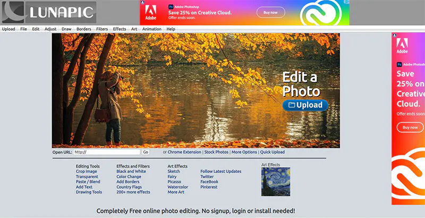The width and height of the screenshot is (425, 218).
Task: Click Buy now in side Adobe ad
Action: coord(410,127)
